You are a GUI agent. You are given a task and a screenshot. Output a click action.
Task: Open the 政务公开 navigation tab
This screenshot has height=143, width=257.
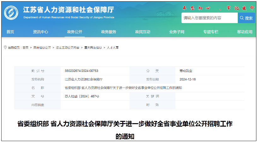(x=74, y=32)
